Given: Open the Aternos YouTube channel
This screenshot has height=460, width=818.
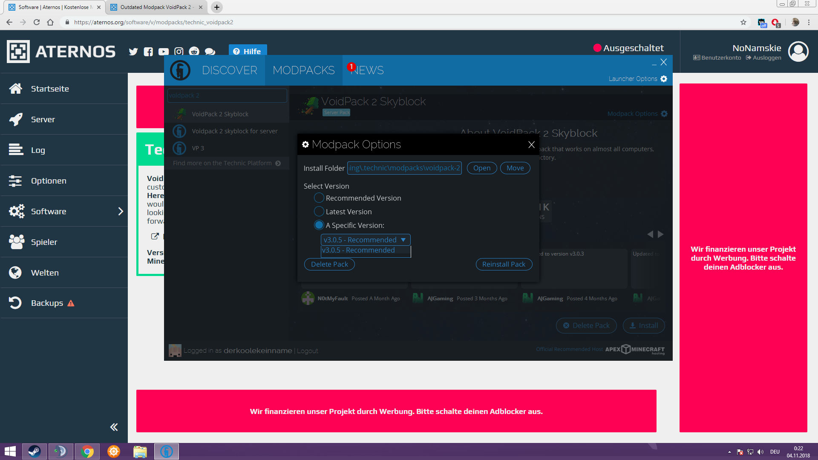Looking at the screenshot, I should click(164, 52).
